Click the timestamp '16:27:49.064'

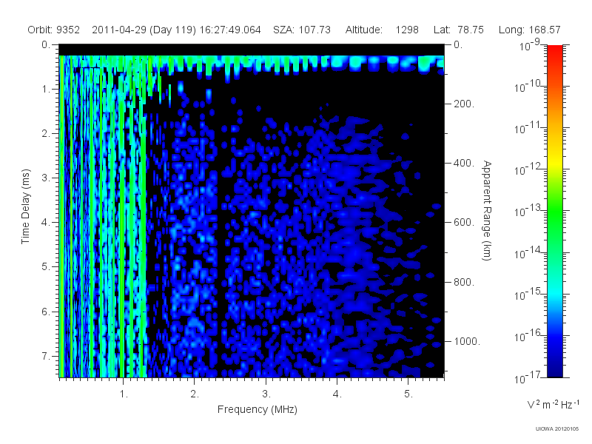[x=230, y=30]
